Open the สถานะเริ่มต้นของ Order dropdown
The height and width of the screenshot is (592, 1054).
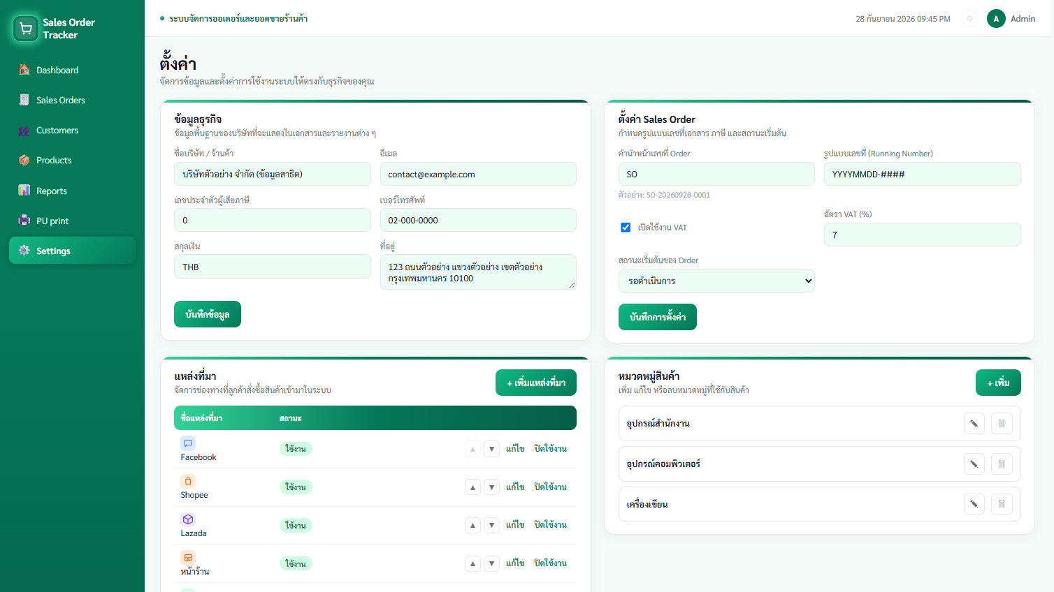tap(716, 281)
